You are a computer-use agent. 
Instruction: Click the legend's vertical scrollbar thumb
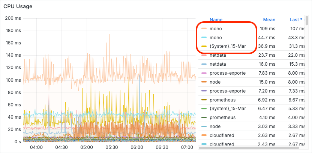coord(307,21)
